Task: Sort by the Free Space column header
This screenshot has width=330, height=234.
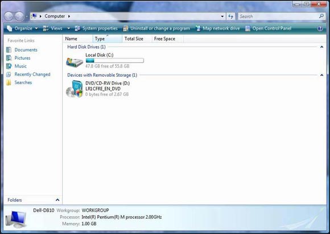Action: (x=167, y=39)
